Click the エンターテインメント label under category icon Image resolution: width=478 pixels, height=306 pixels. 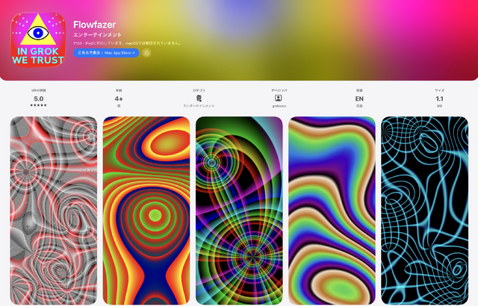click(x=199, y=106)
